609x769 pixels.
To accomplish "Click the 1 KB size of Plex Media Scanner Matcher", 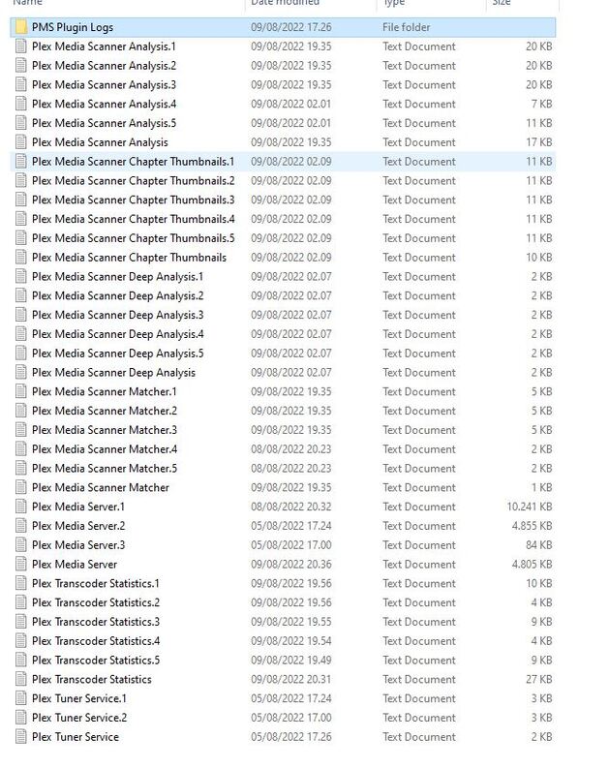I will point(541,487).
